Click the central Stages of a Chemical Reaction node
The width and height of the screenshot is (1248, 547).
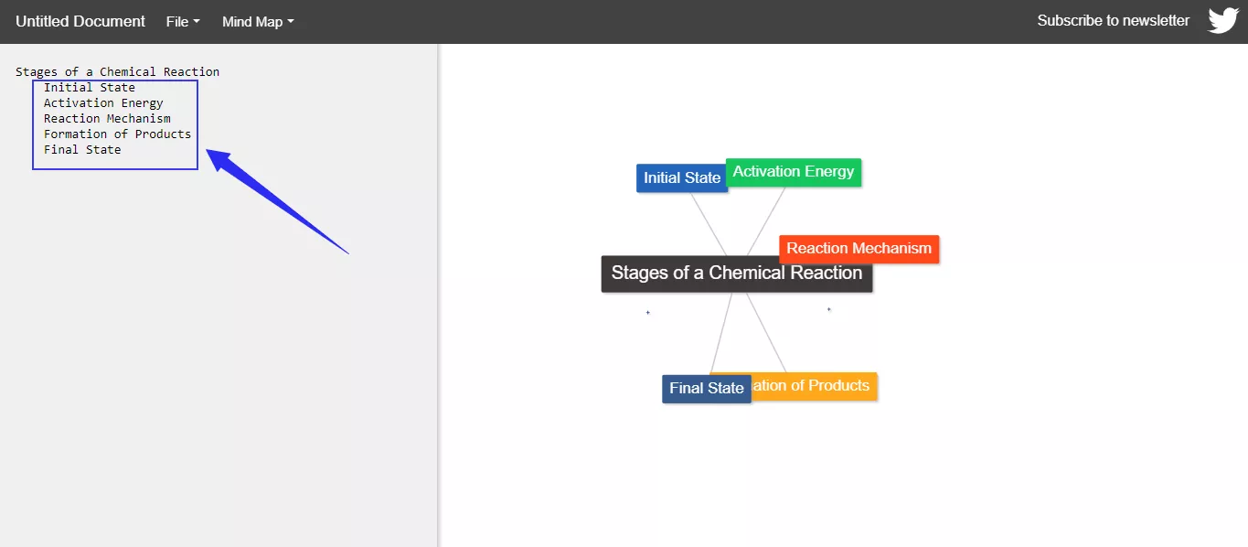point(736,273)
